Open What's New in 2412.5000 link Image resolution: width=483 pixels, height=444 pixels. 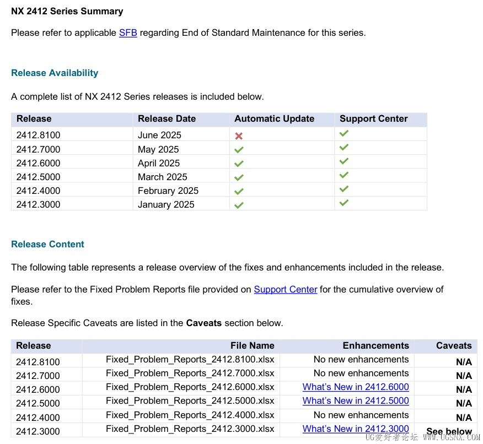(356, 400)
